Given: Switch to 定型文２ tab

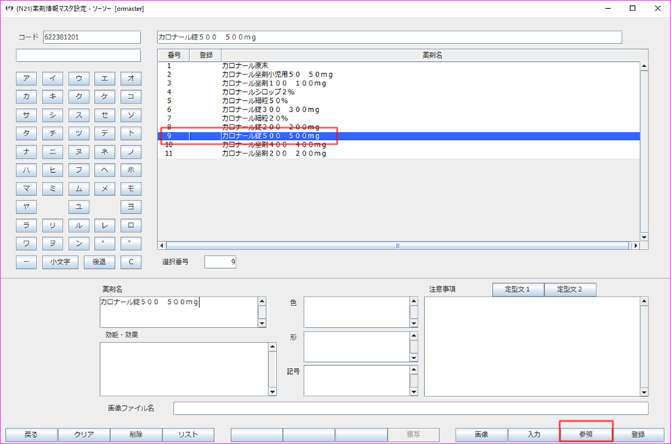Looking at the screenshot, I should [x=570, y=290].
